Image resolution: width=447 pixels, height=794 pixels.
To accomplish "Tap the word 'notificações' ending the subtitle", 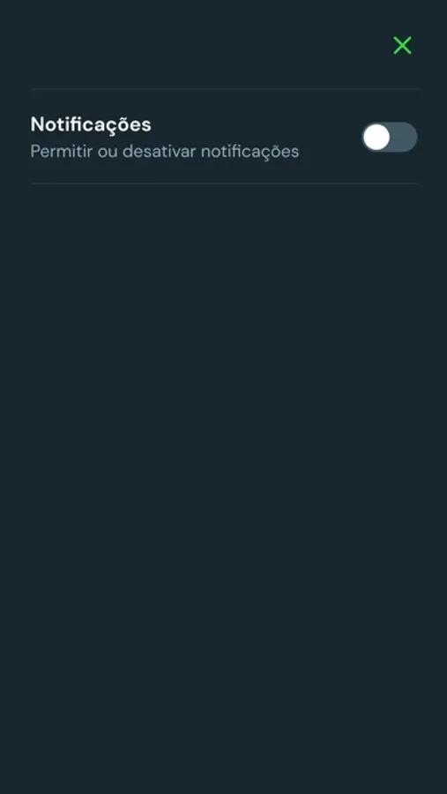I will click(250, 152).
